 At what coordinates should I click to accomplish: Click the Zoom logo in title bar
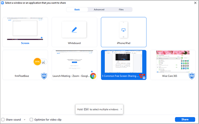pos(2,3)
